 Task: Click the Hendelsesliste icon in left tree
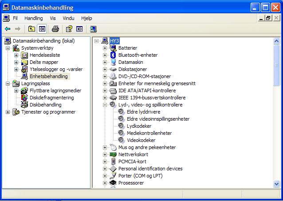point(24,55)
